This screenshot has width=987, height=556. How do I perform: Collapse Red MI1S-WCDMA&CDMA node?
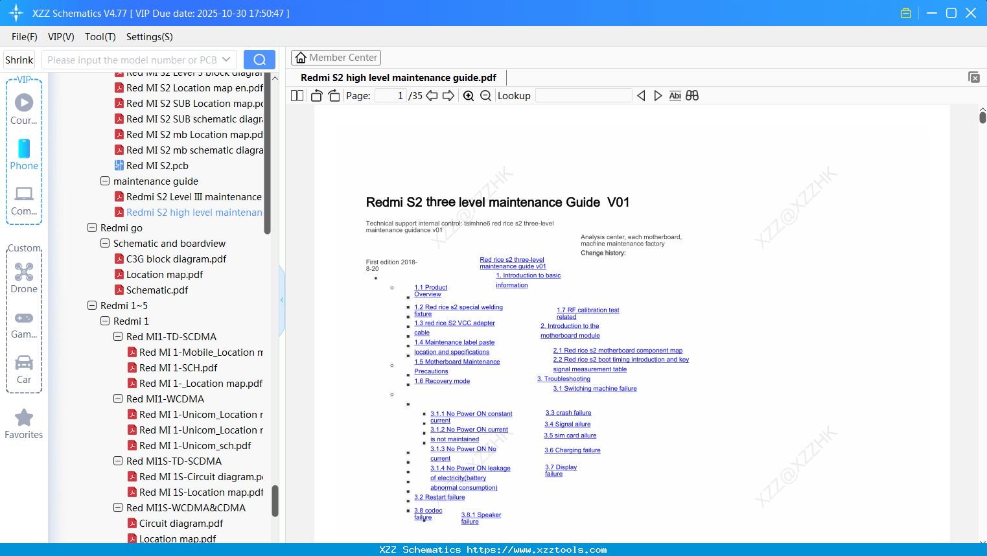(118, 507)
